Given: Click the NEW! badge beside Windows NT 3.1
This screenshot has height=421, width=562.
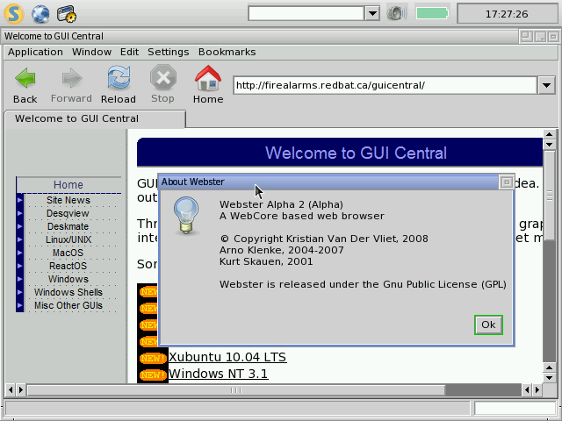Looking at the screenshot, I should [x=153, y=375].
